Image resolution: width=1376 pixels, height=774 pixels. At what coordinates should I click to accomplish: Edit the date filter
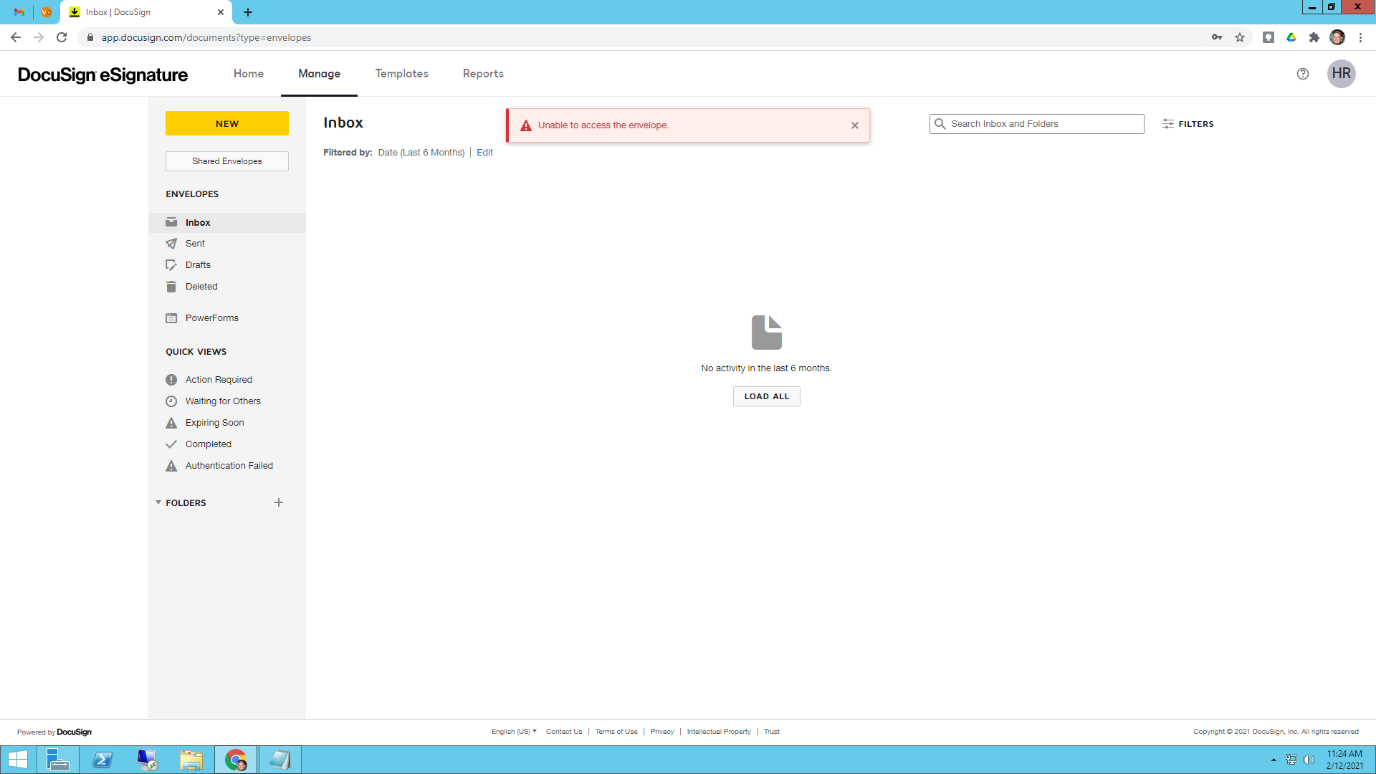(484, 153)
